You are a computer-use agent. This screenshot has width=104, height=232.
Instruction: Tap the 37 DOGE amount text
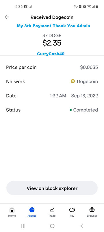coord(52,35)
